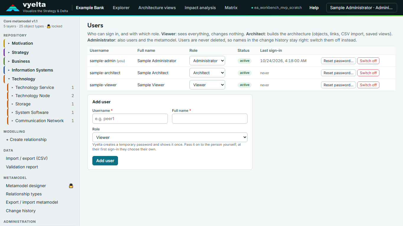
Task: Switch off the sample-viewer user
Action: point(368,85)
